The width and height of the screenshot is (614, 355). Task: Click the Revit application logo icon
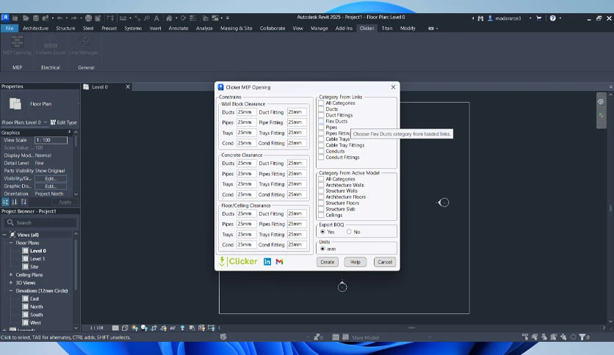[5, 18]
